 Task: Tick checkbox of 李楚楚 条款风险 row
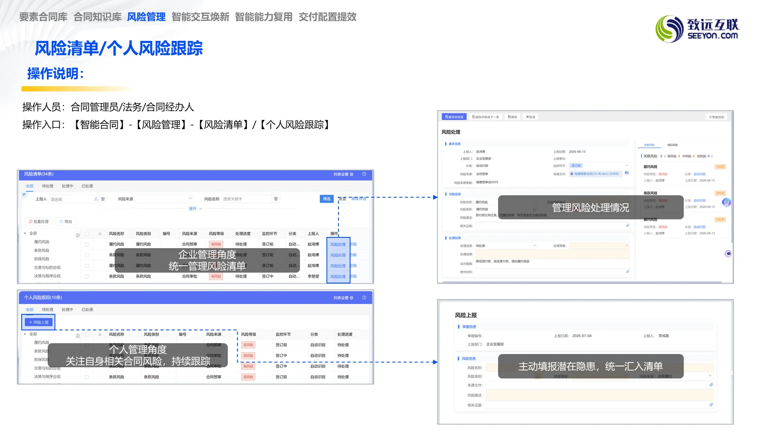click(87, 276)
